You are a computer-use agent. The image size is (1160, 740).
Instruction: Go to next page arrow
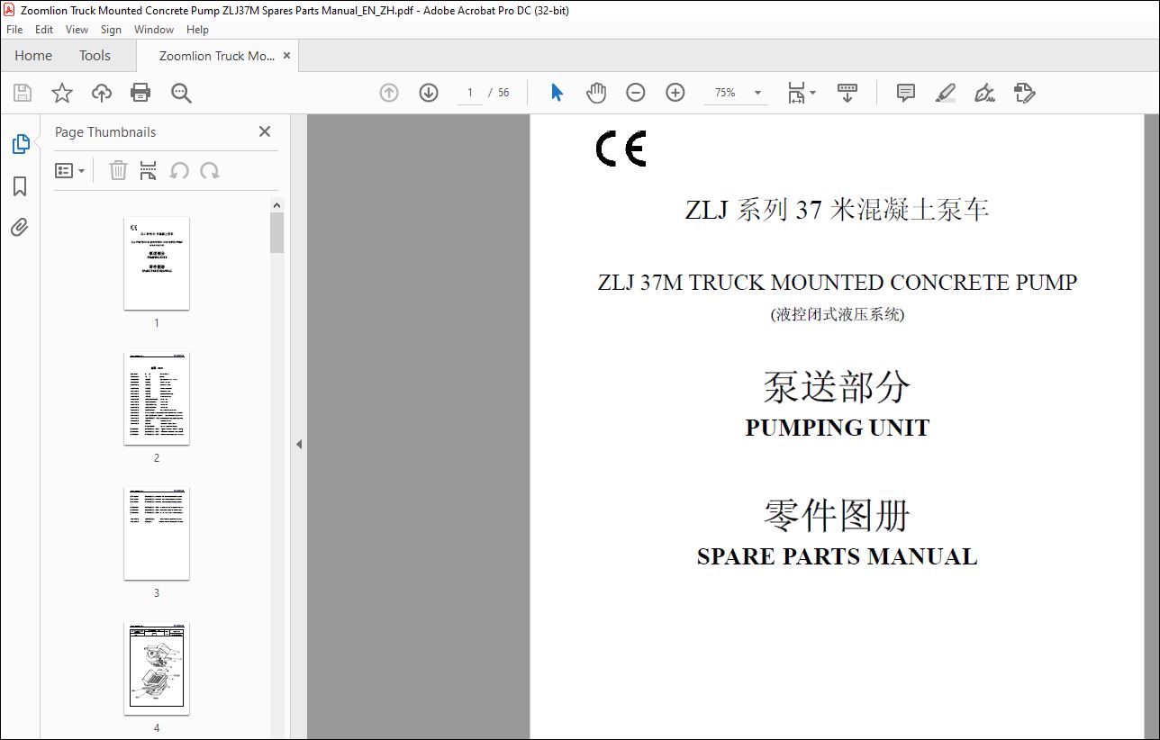(x=428, y=93)
